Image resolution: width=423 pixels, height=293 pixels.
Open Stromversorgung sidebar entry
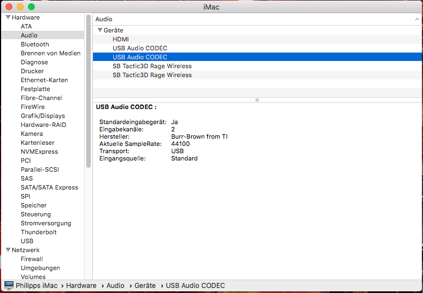click(x=46, y=223)
